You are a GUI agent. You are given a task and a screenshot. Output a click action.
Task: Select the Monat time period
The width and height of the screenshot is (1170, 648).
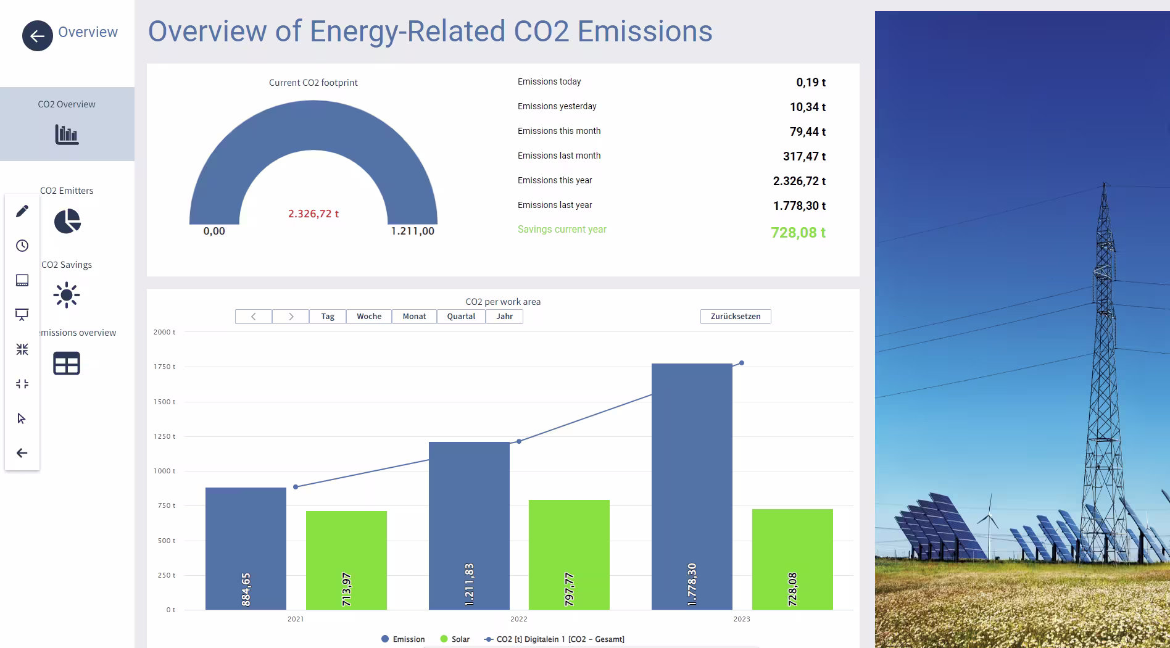coord(414,316)
